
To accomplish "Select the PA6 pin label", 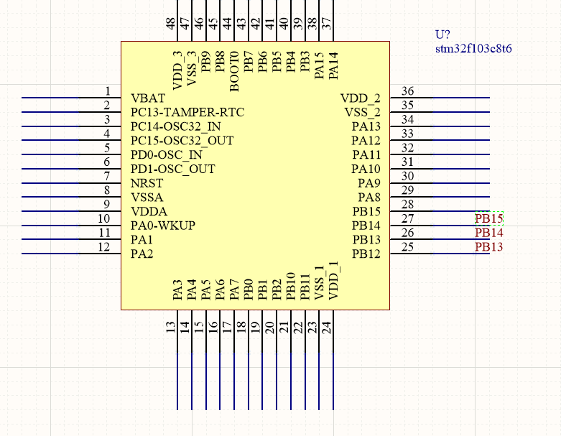I will tap(220, 289).
